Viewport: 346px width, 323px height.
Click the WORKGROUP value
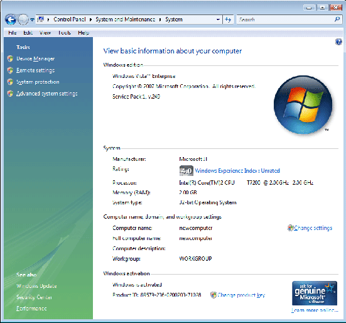tap(195, 258)
